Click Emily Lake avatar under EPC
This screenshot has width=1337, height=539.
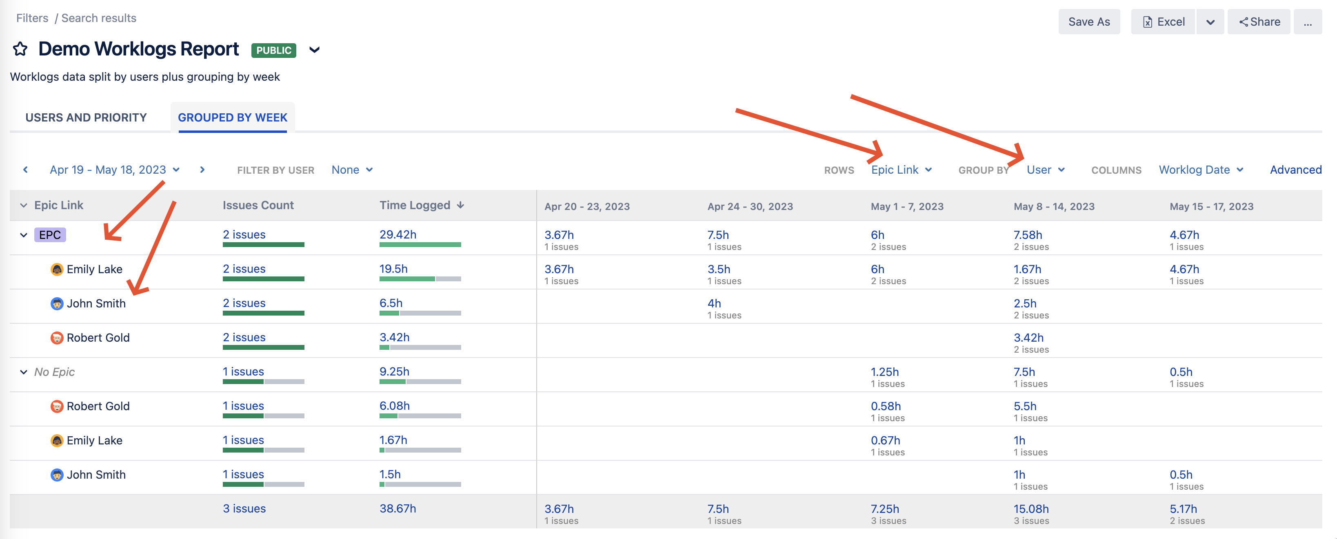[57, 269]
